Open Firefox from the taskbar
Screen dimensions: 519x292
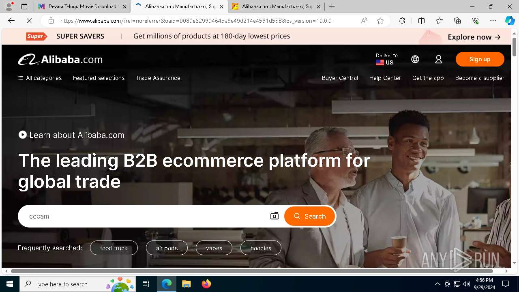[x=206, y=284]
